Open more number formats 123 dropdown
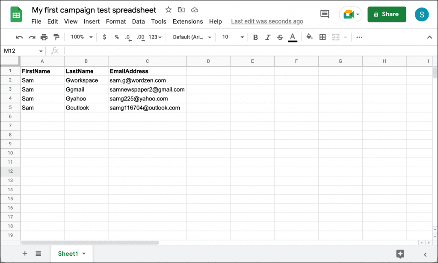The width and height of the screenshot is (438, 263). (x=155, y=37)
